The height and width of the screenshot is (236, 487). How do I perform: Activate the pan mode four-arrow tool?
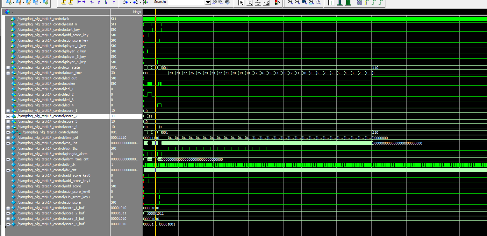coord(258,3)
